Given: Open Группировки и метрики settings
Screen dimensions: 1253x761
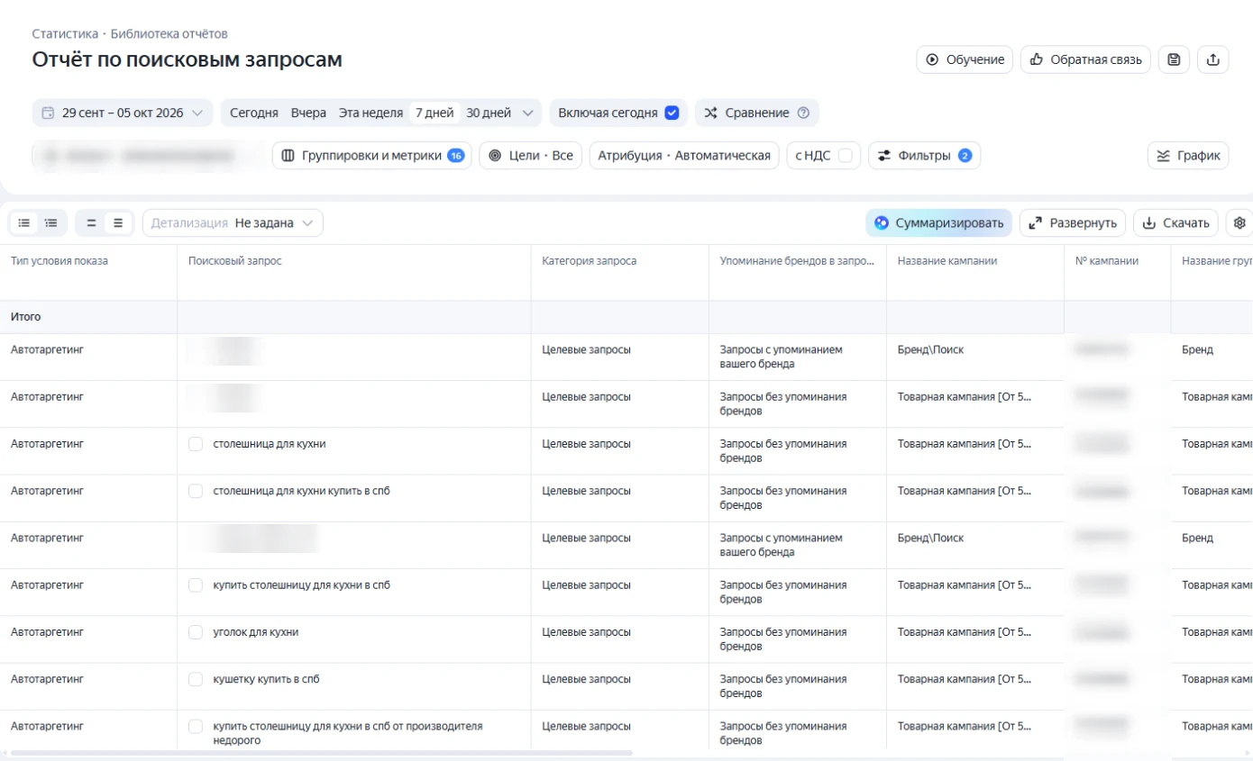Looking at the screenshot, I should [371, 156].
